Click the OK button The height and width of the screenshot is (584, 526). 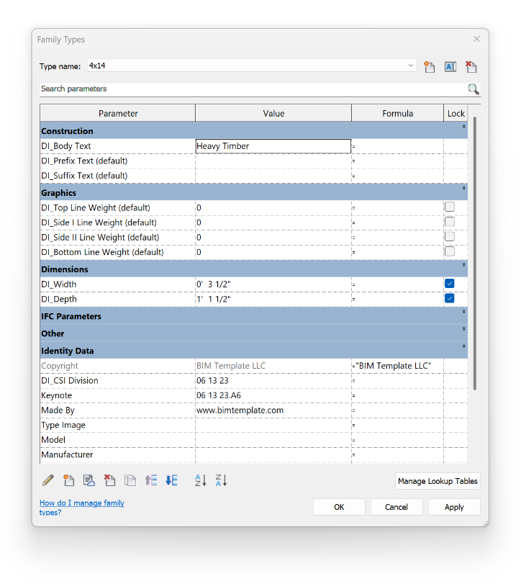pos(339,507)
